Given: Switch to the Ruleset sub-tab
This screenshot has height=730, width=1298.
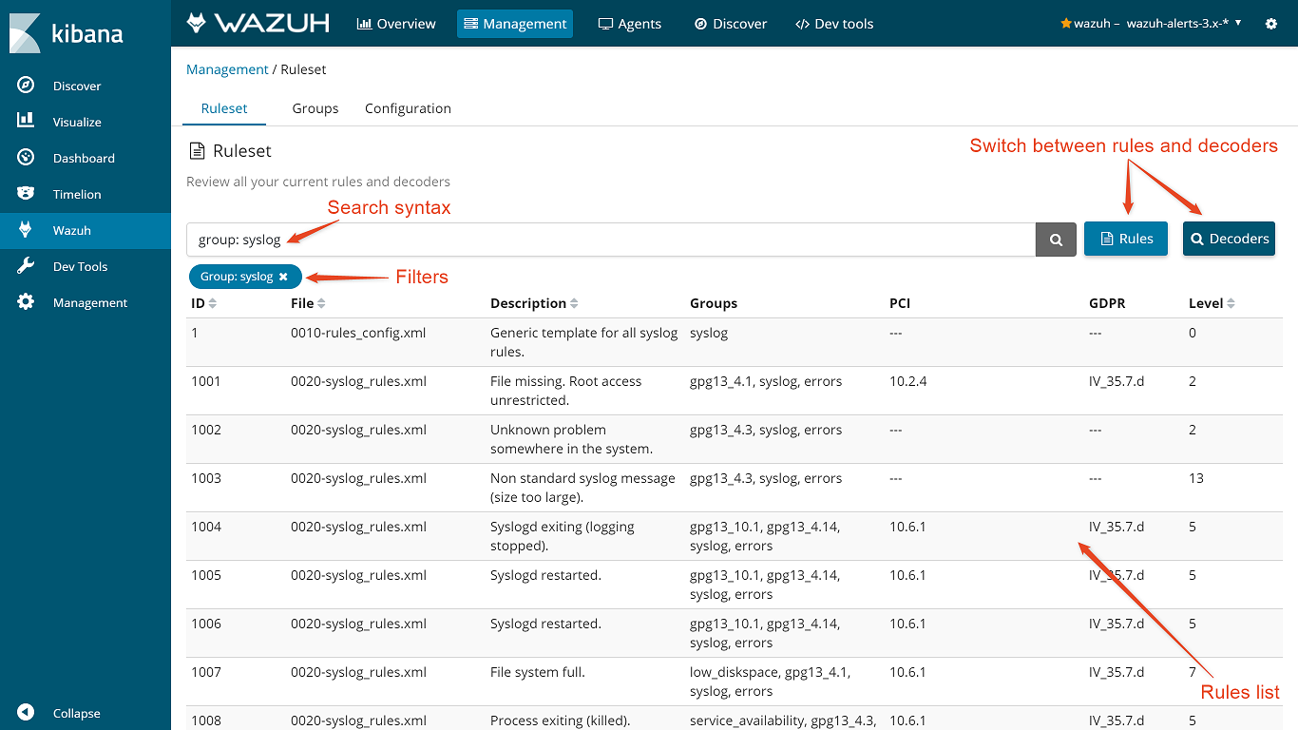Looking at the screenshot, I should point(224,108).
